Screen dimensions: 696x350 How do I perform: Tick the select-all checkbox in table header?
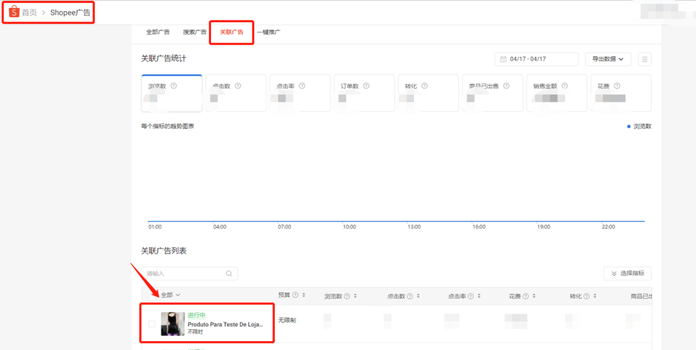click(152, 296)
